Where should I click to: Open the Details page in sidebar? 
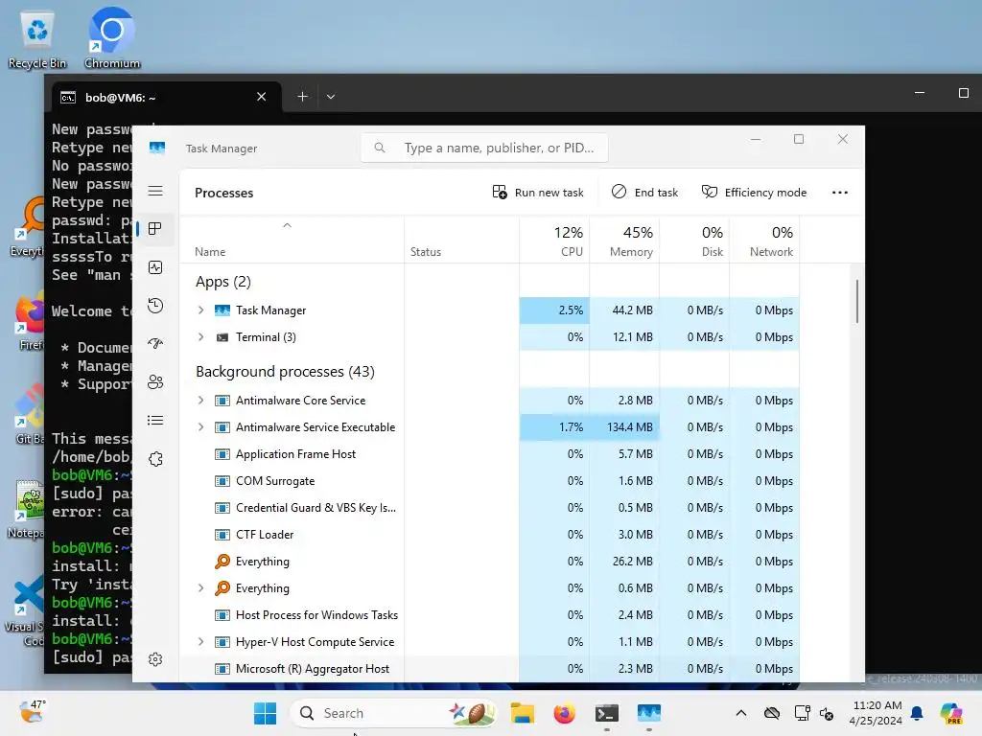coord(155,420)
